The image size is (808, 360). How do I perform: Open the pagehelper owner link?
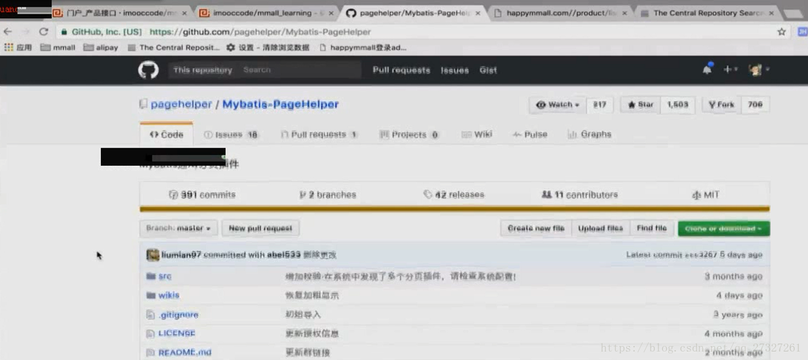click(x=181, y=104)
